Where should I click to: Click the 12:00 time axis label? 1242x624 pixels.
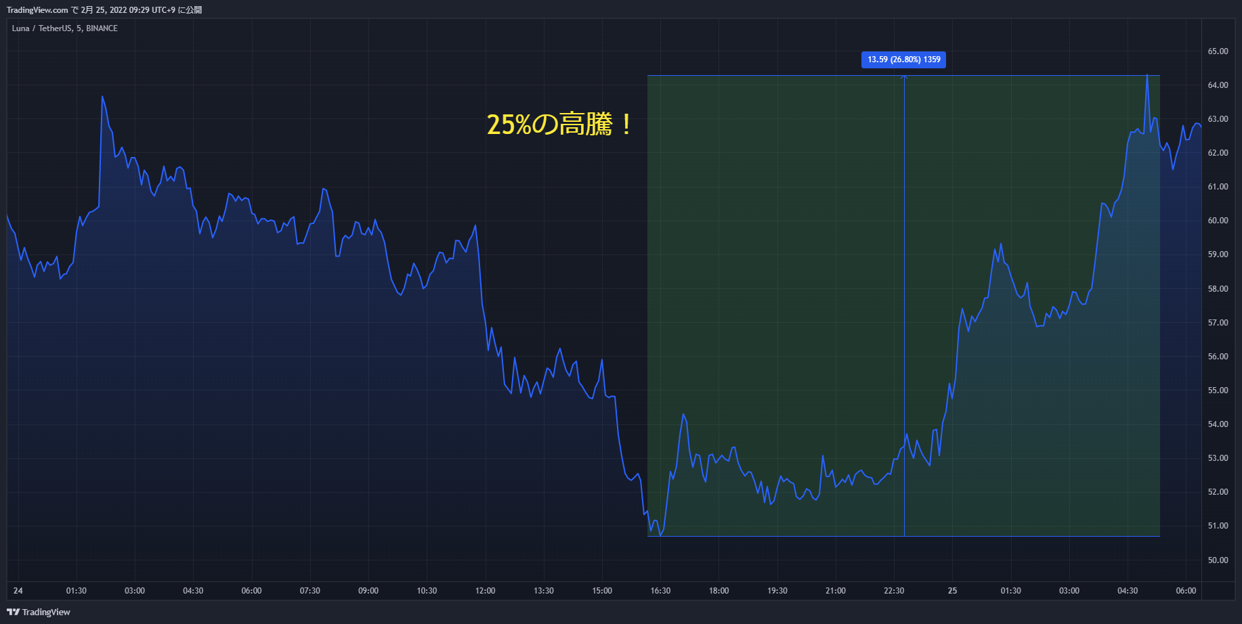pyautogui.click(x=486, y=591)
